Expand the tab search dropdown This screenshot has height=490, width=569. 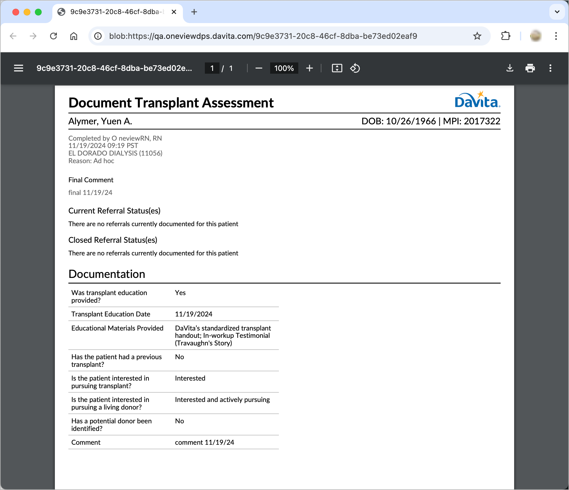pos(557,12)
